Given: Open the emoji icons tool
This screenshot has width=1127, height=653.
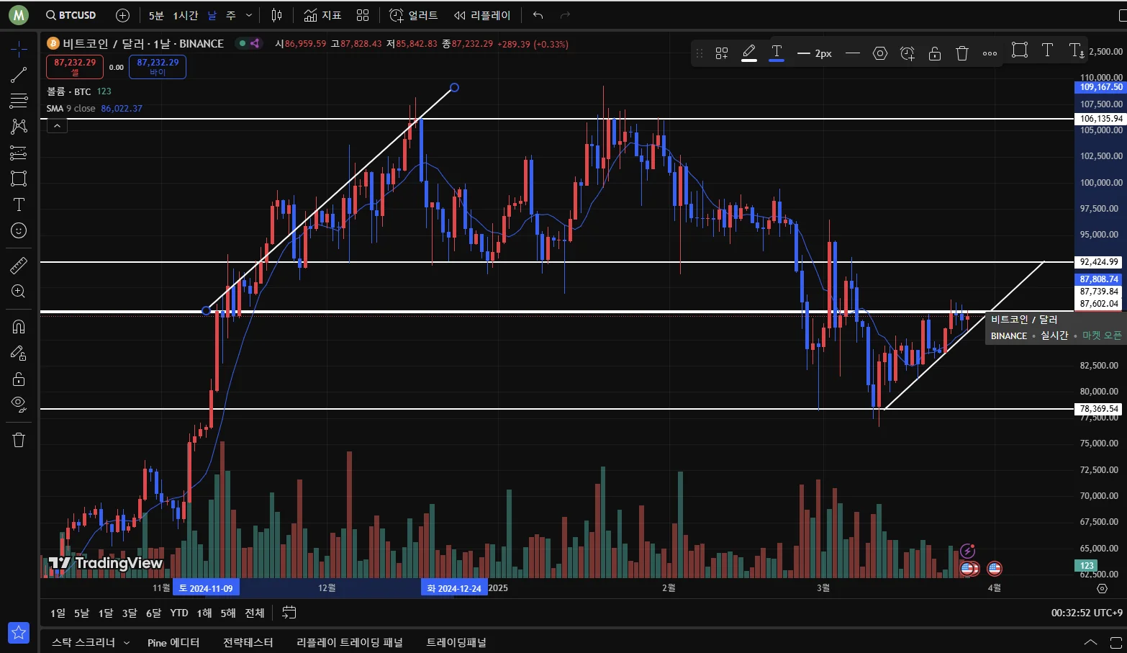Looking at the screenshot, I should pyautogui.click(x=19, y=230).
